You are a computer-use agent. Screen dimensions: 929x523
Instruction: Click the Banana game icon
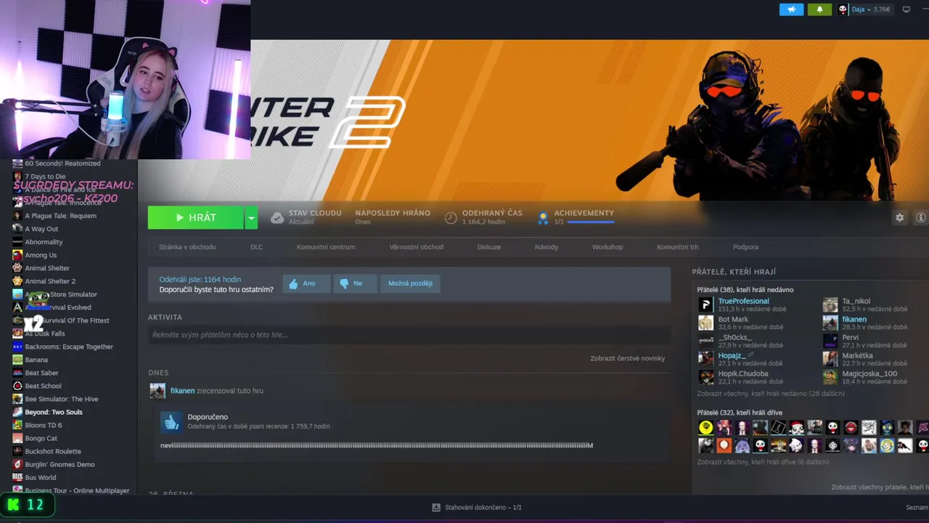(17, 360)
